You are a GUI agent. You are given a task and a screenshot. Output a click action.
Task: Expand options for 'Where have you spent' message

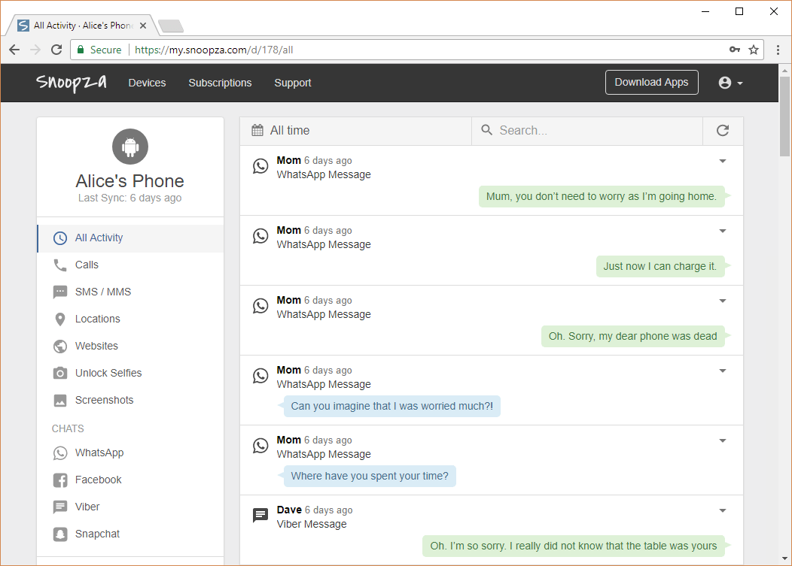(723, 441)
